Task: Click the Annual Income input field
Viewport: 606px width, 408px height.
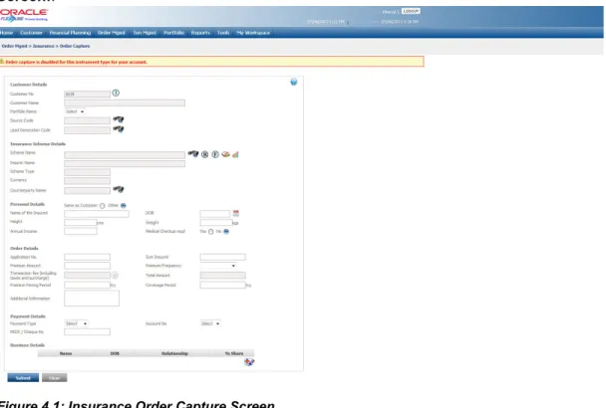Action: tap(81, 231)
